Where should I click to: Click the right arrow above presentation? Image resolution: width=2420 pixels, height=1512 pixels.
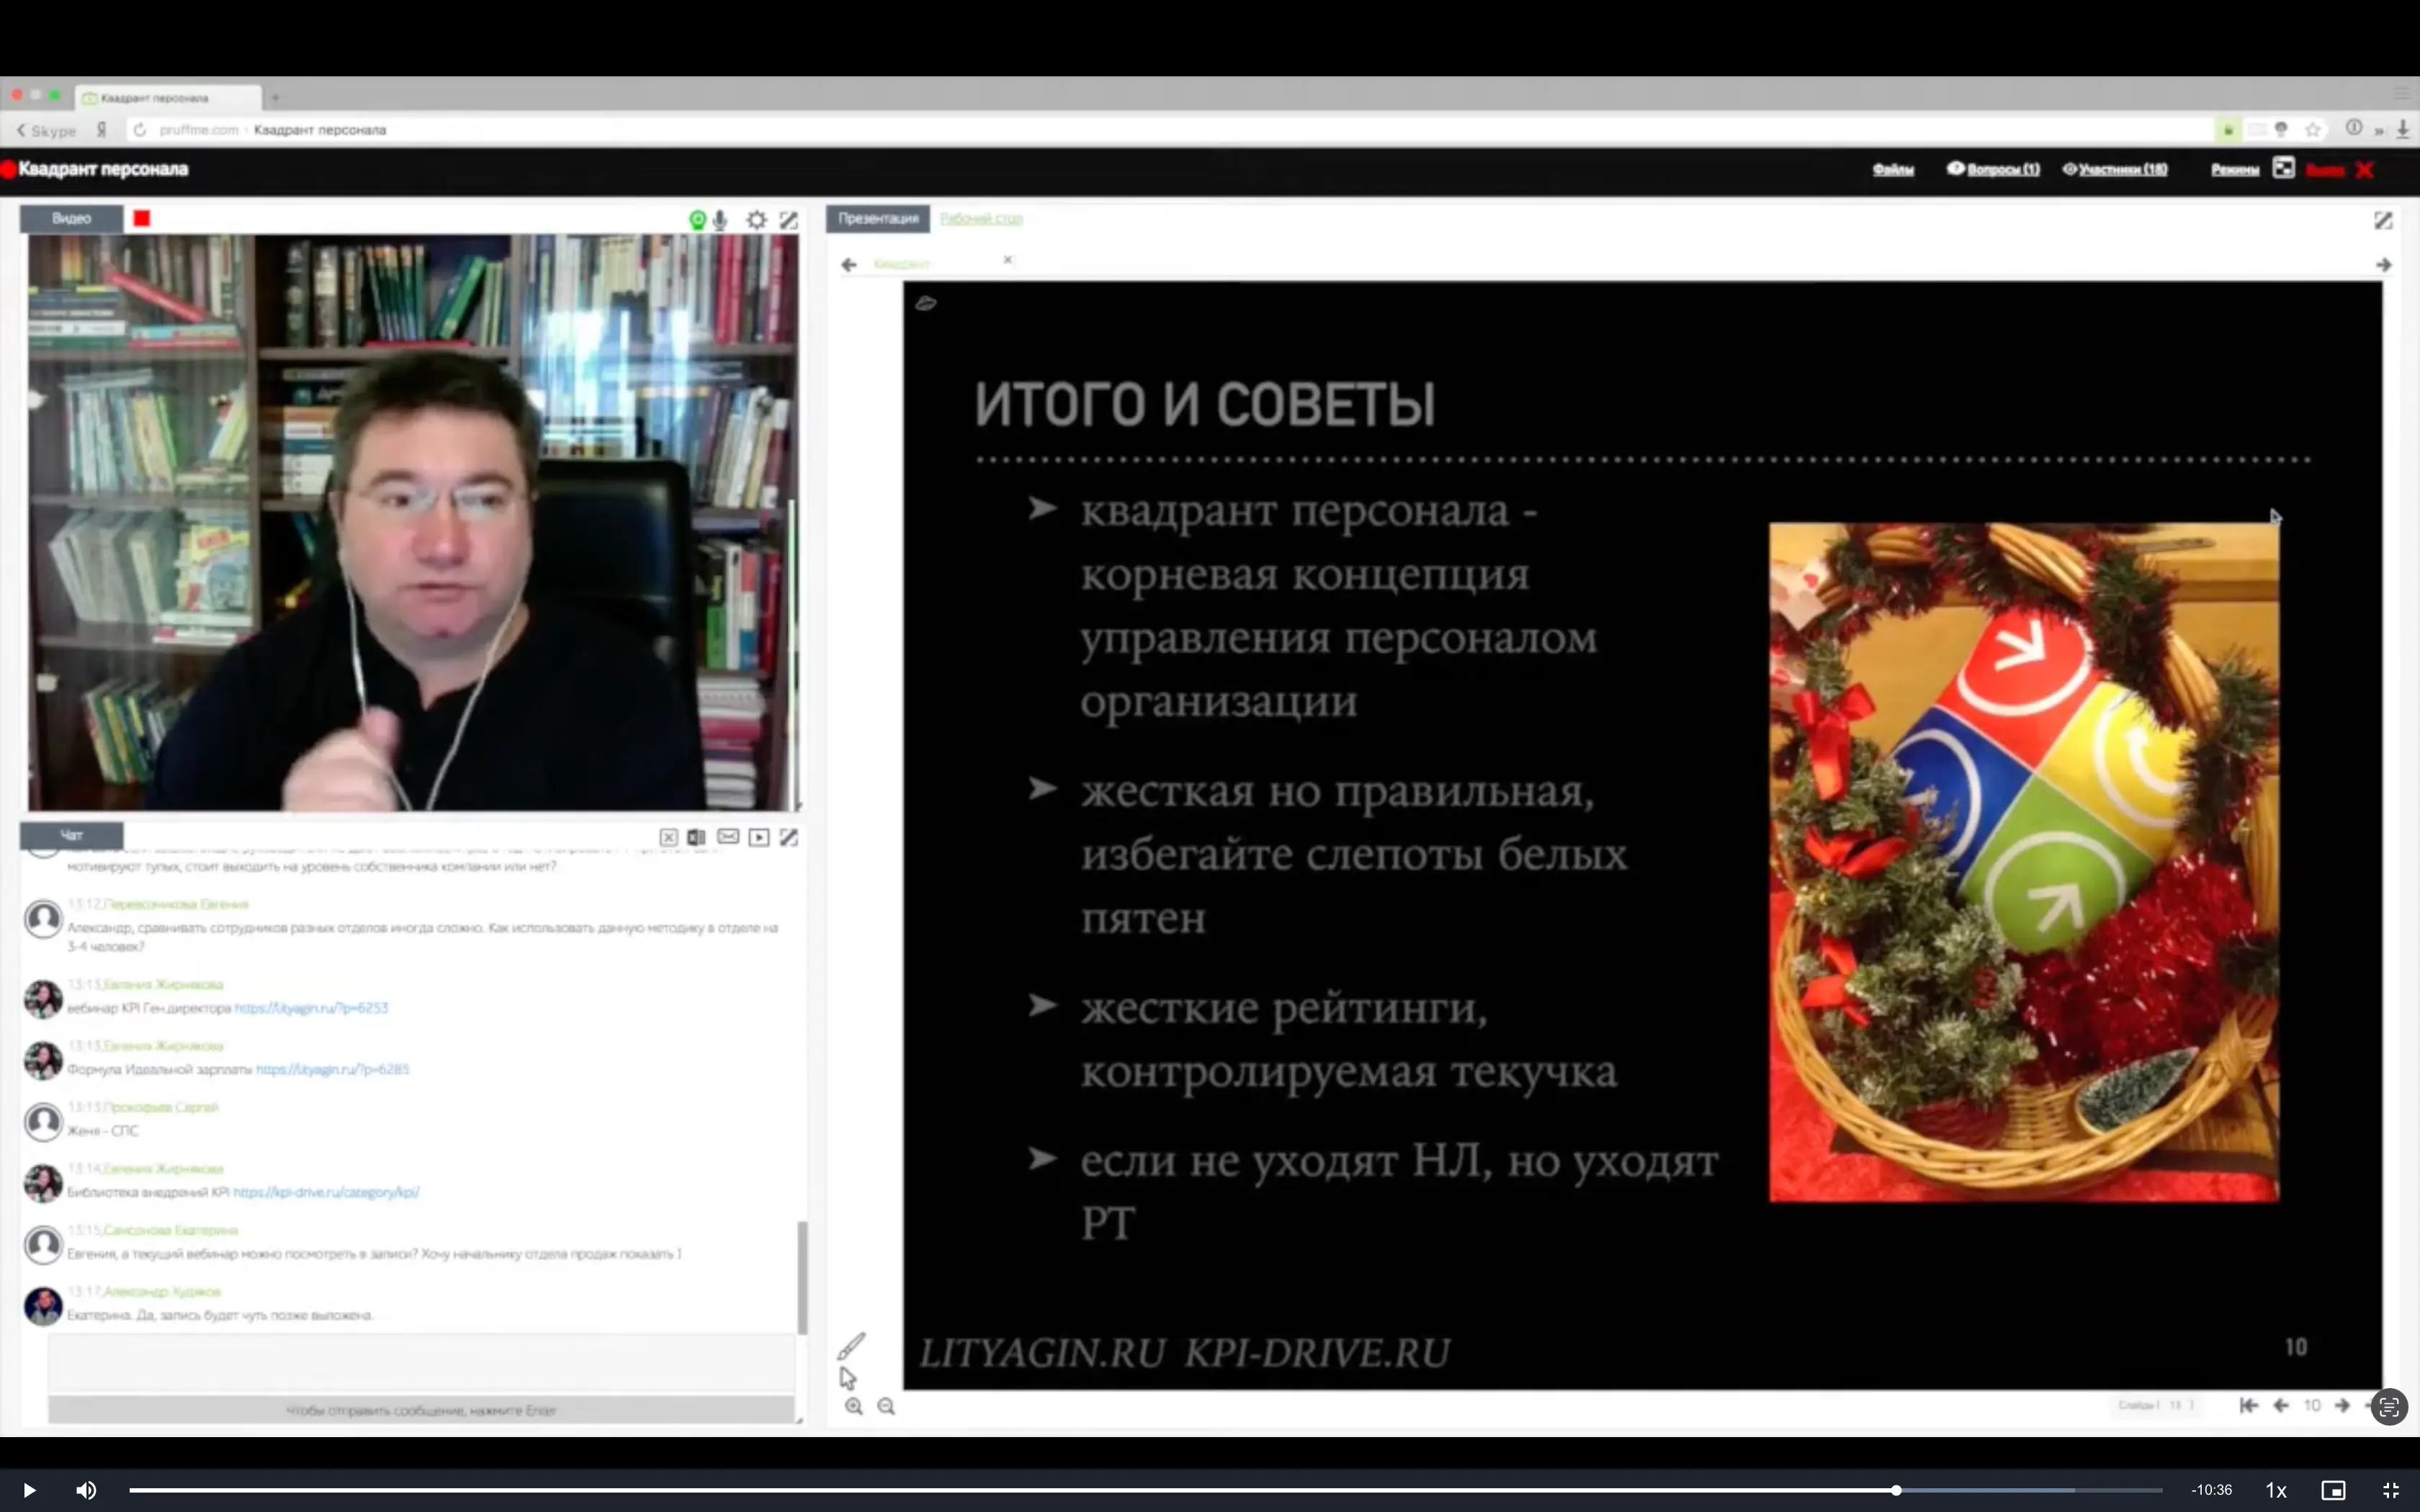(2384, 265)
